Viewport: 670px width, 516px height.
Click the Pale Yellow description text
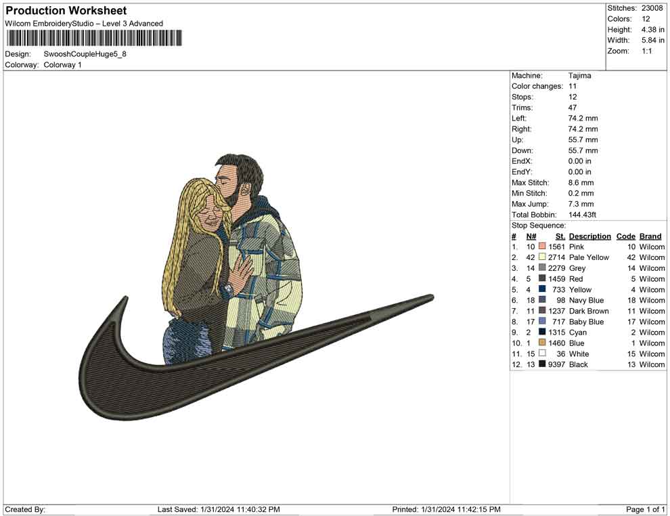pos(589,257)
